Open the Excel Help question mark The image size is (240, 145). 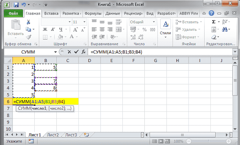tap(211, 13)
